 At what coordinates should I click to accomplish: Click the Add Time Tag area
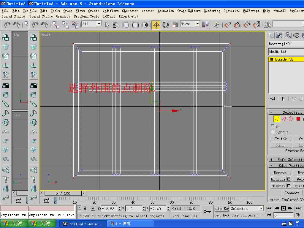coord(185,216)
